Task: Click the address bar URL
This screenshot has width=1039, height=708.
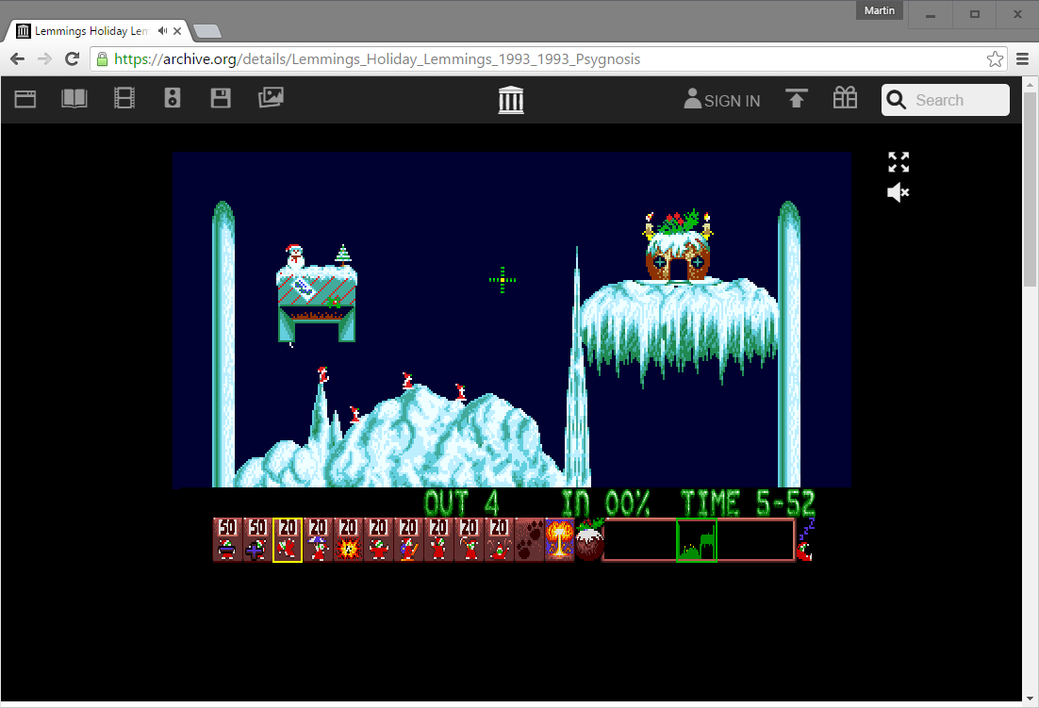Action: click(377, 59)
